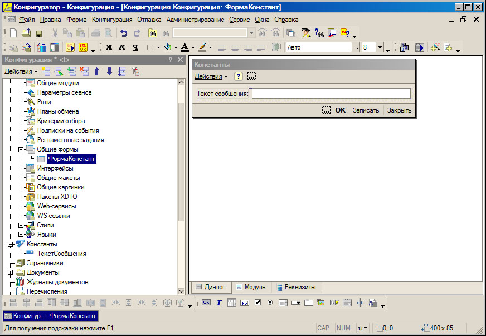Click the red X delete icon in Конфигурация panel
The height and width of the screenshot is (336, 486).
tap(84, 71)
